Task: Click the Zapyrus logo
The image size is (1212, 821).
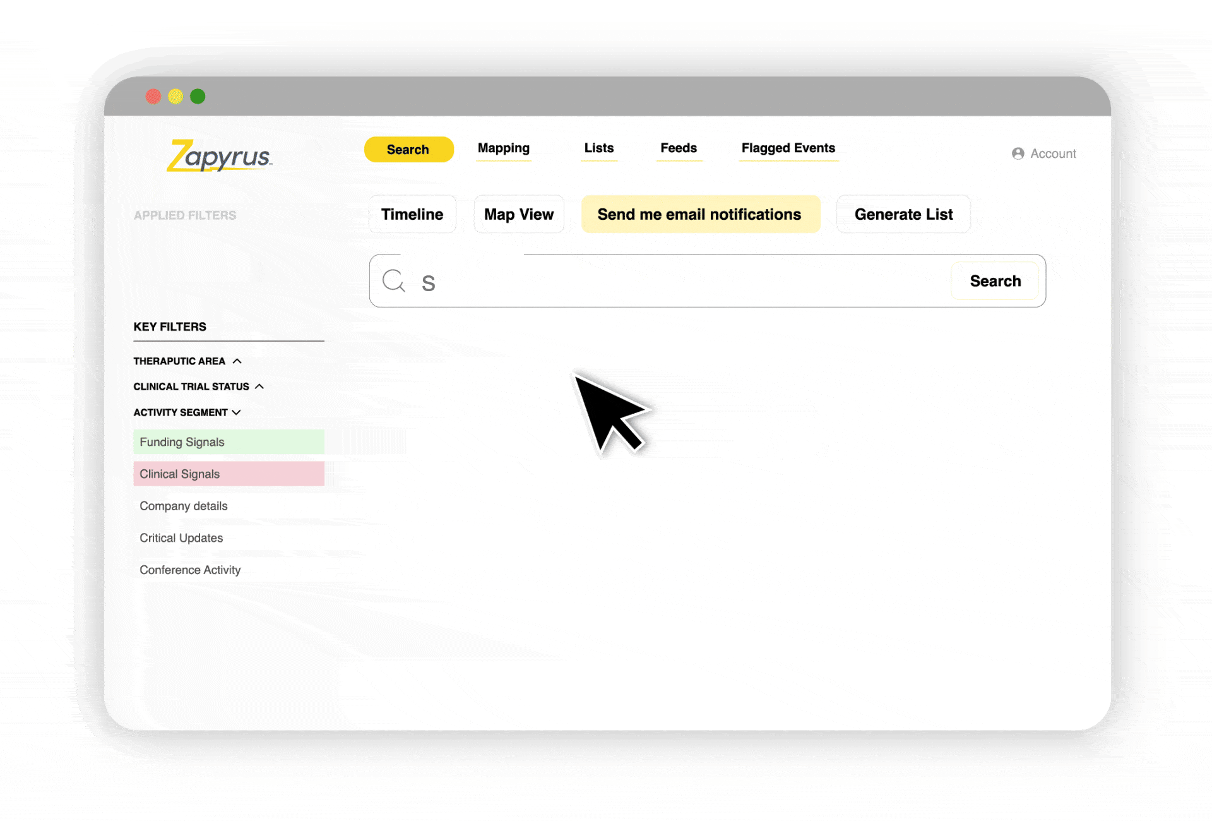Action: tap(219, 155)
